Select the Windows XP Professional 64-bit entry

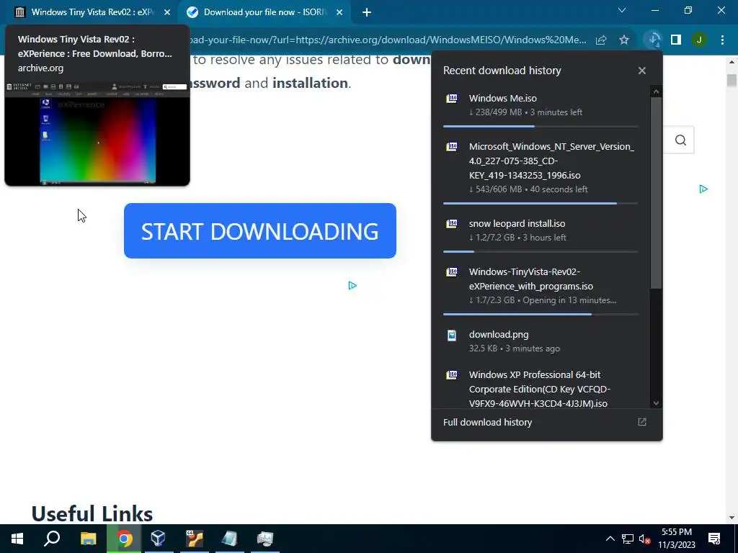tap(541, 388)
